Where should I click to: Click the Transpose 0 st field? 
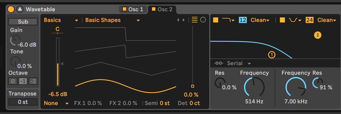pos(23,102)
